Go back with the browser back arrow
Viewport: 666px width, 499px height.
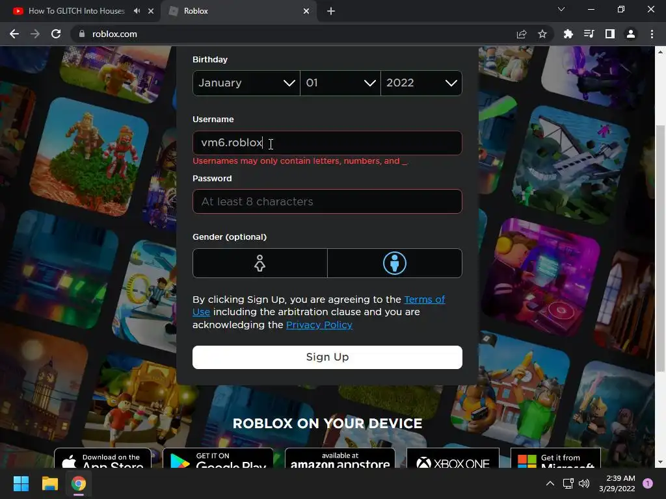pos(14,34)
